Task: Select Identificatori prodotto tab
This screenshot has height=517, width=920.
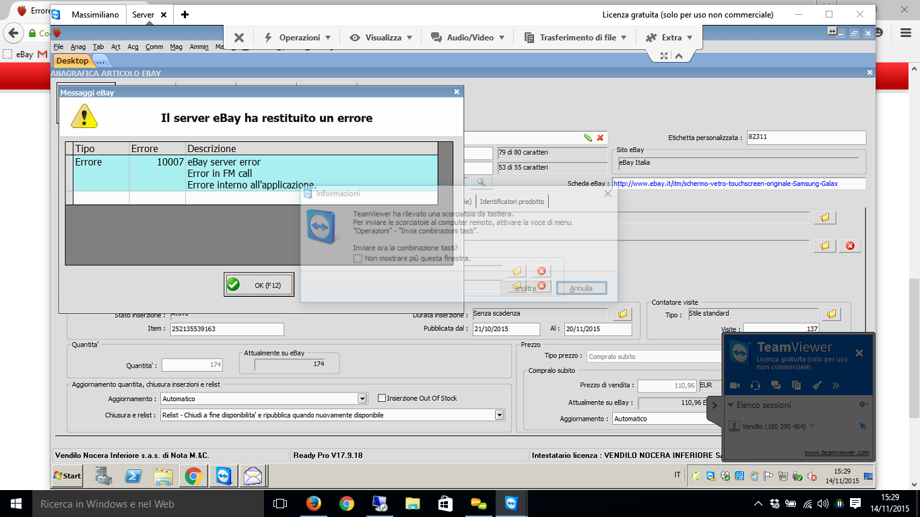Action: 512,201
